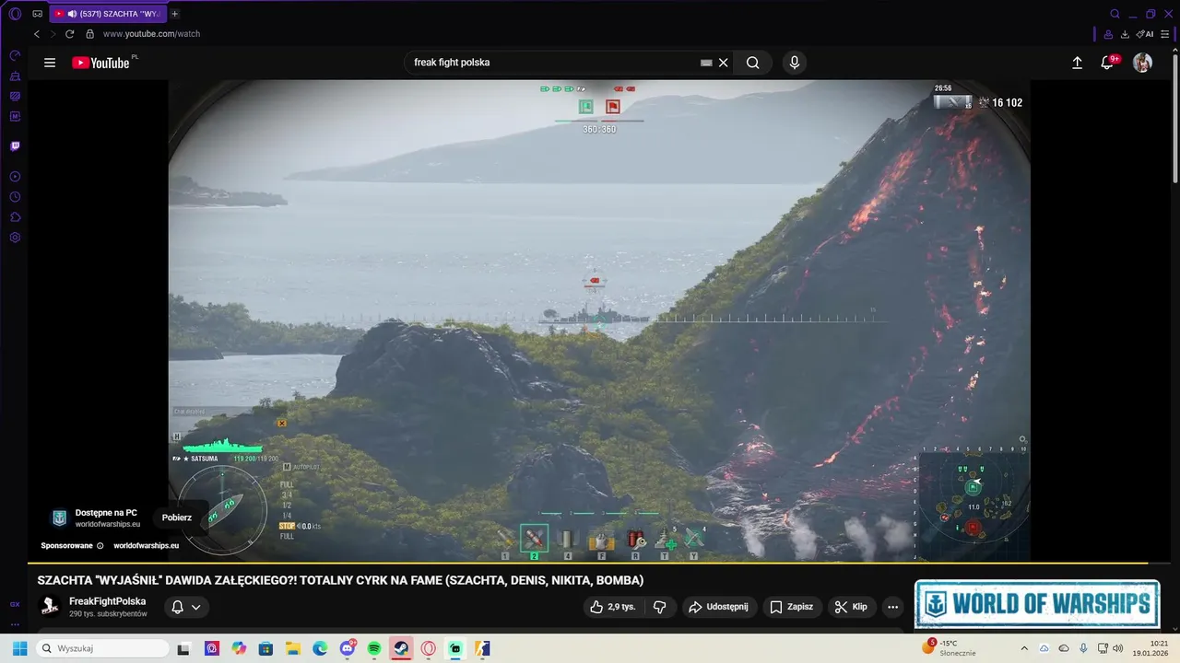Open FreakFightPolska channel avatar
Screen dimensions: 1180x663
[x=50, y=607]
